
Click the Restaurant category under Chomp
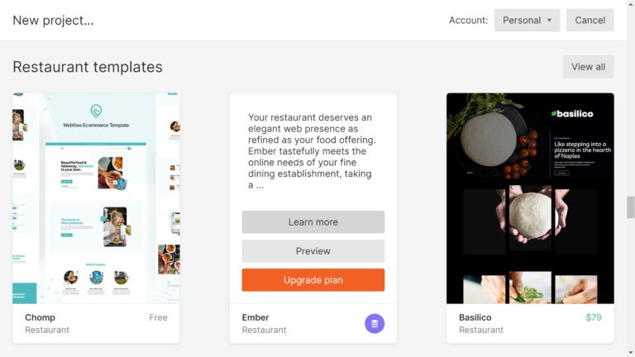(47, 330)
